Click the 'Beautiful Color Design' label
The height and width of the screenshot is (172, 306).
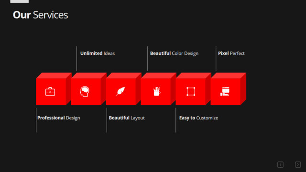click(174, 53)
